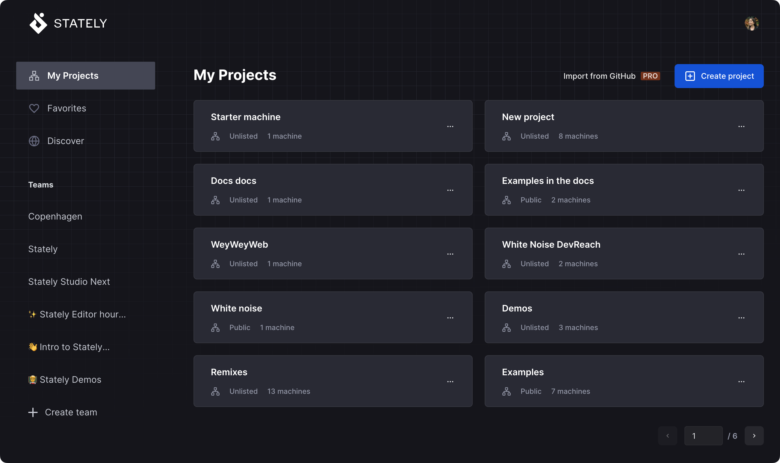Open the options menu on Starter machine
The image size is (780, 463).
pyautogui.click(x=451, y=126)
